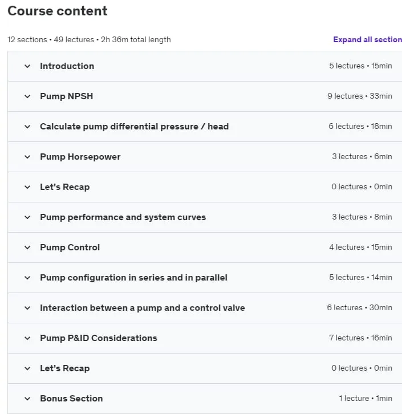Click the 9 lectures 33min label

[x=360, y=96]
